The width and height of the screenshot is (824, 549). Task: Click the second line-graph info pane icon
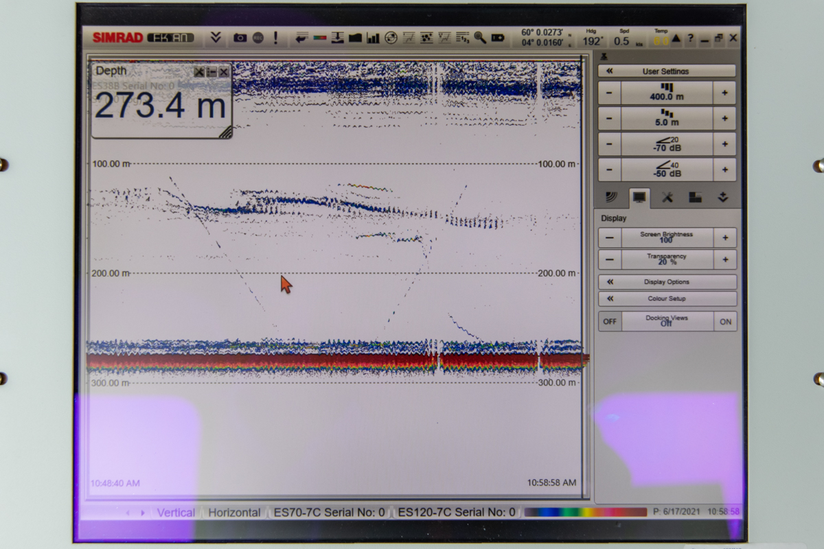pyautogui.click(x=444, y=38)
